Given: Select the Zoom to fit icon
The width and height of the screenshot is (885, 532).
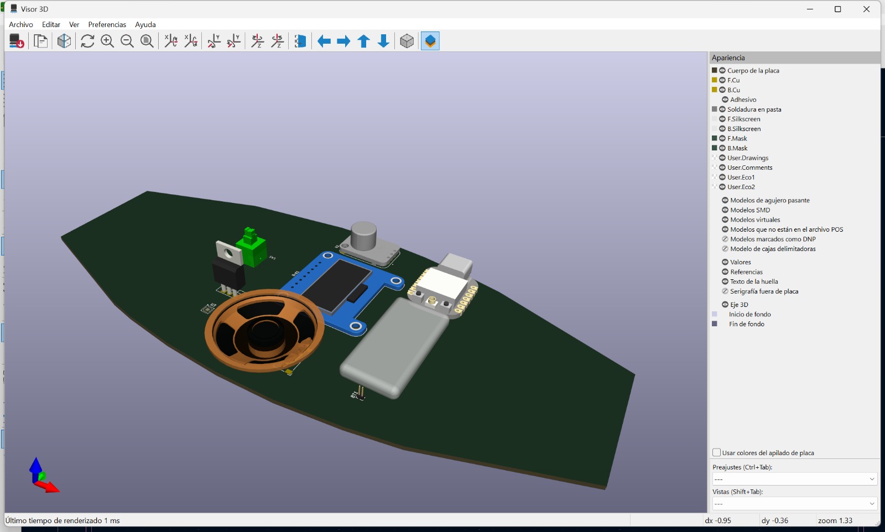Looking at the screenshot, I should 147,41.
